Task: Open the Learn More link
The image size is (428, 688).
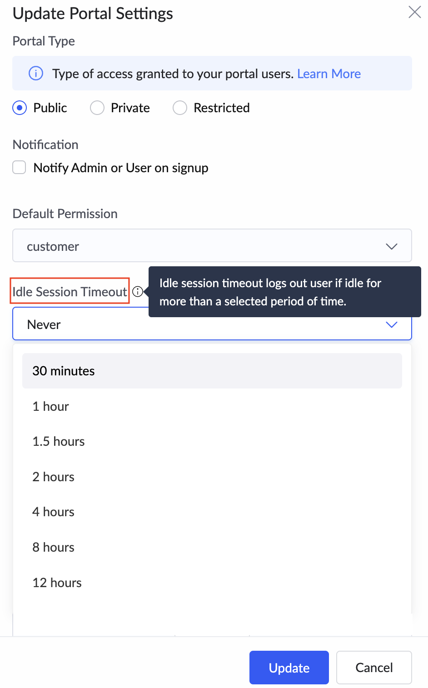Action: coord(329,74)
